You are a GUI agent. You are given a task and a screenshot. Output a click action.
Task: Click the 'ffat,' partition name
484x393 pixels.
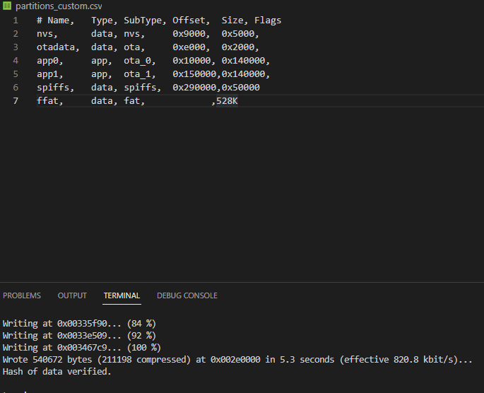pyautogui.click(x=50, y=101)
